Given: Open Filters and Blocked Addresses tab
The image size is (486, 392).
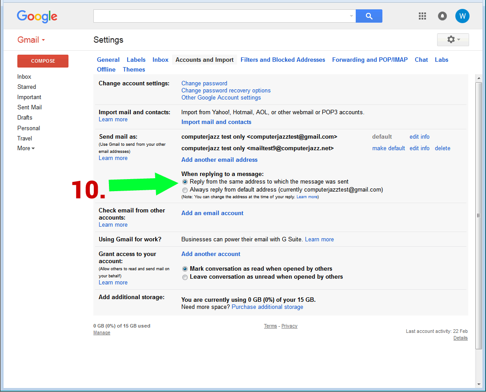Looking at the screenshot, I should pos(283,60).
